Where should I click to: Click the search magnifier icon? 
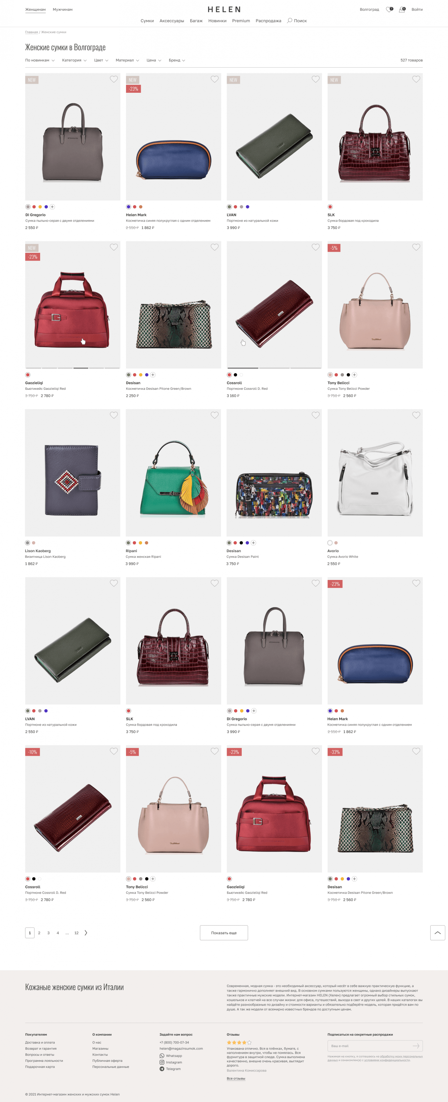pyautogui.click(x=290, y=20)
